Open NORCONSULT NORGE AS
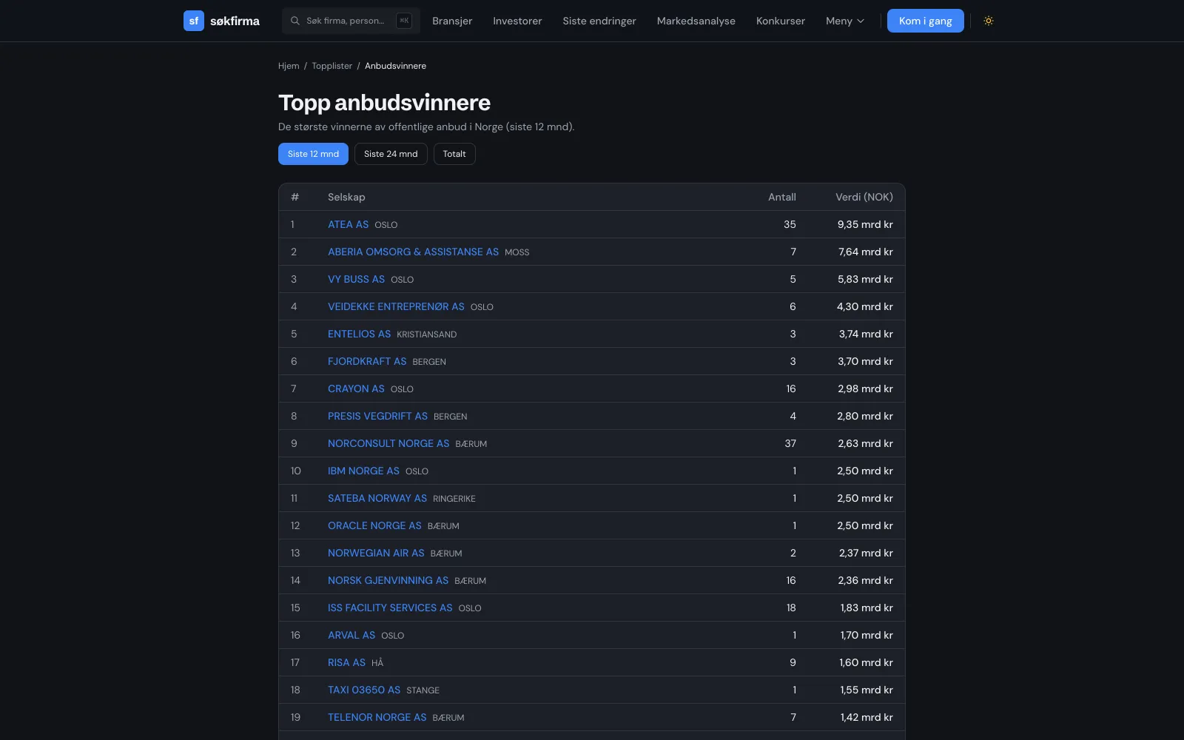Viewport: 1184px width, 740px height. 388,443
